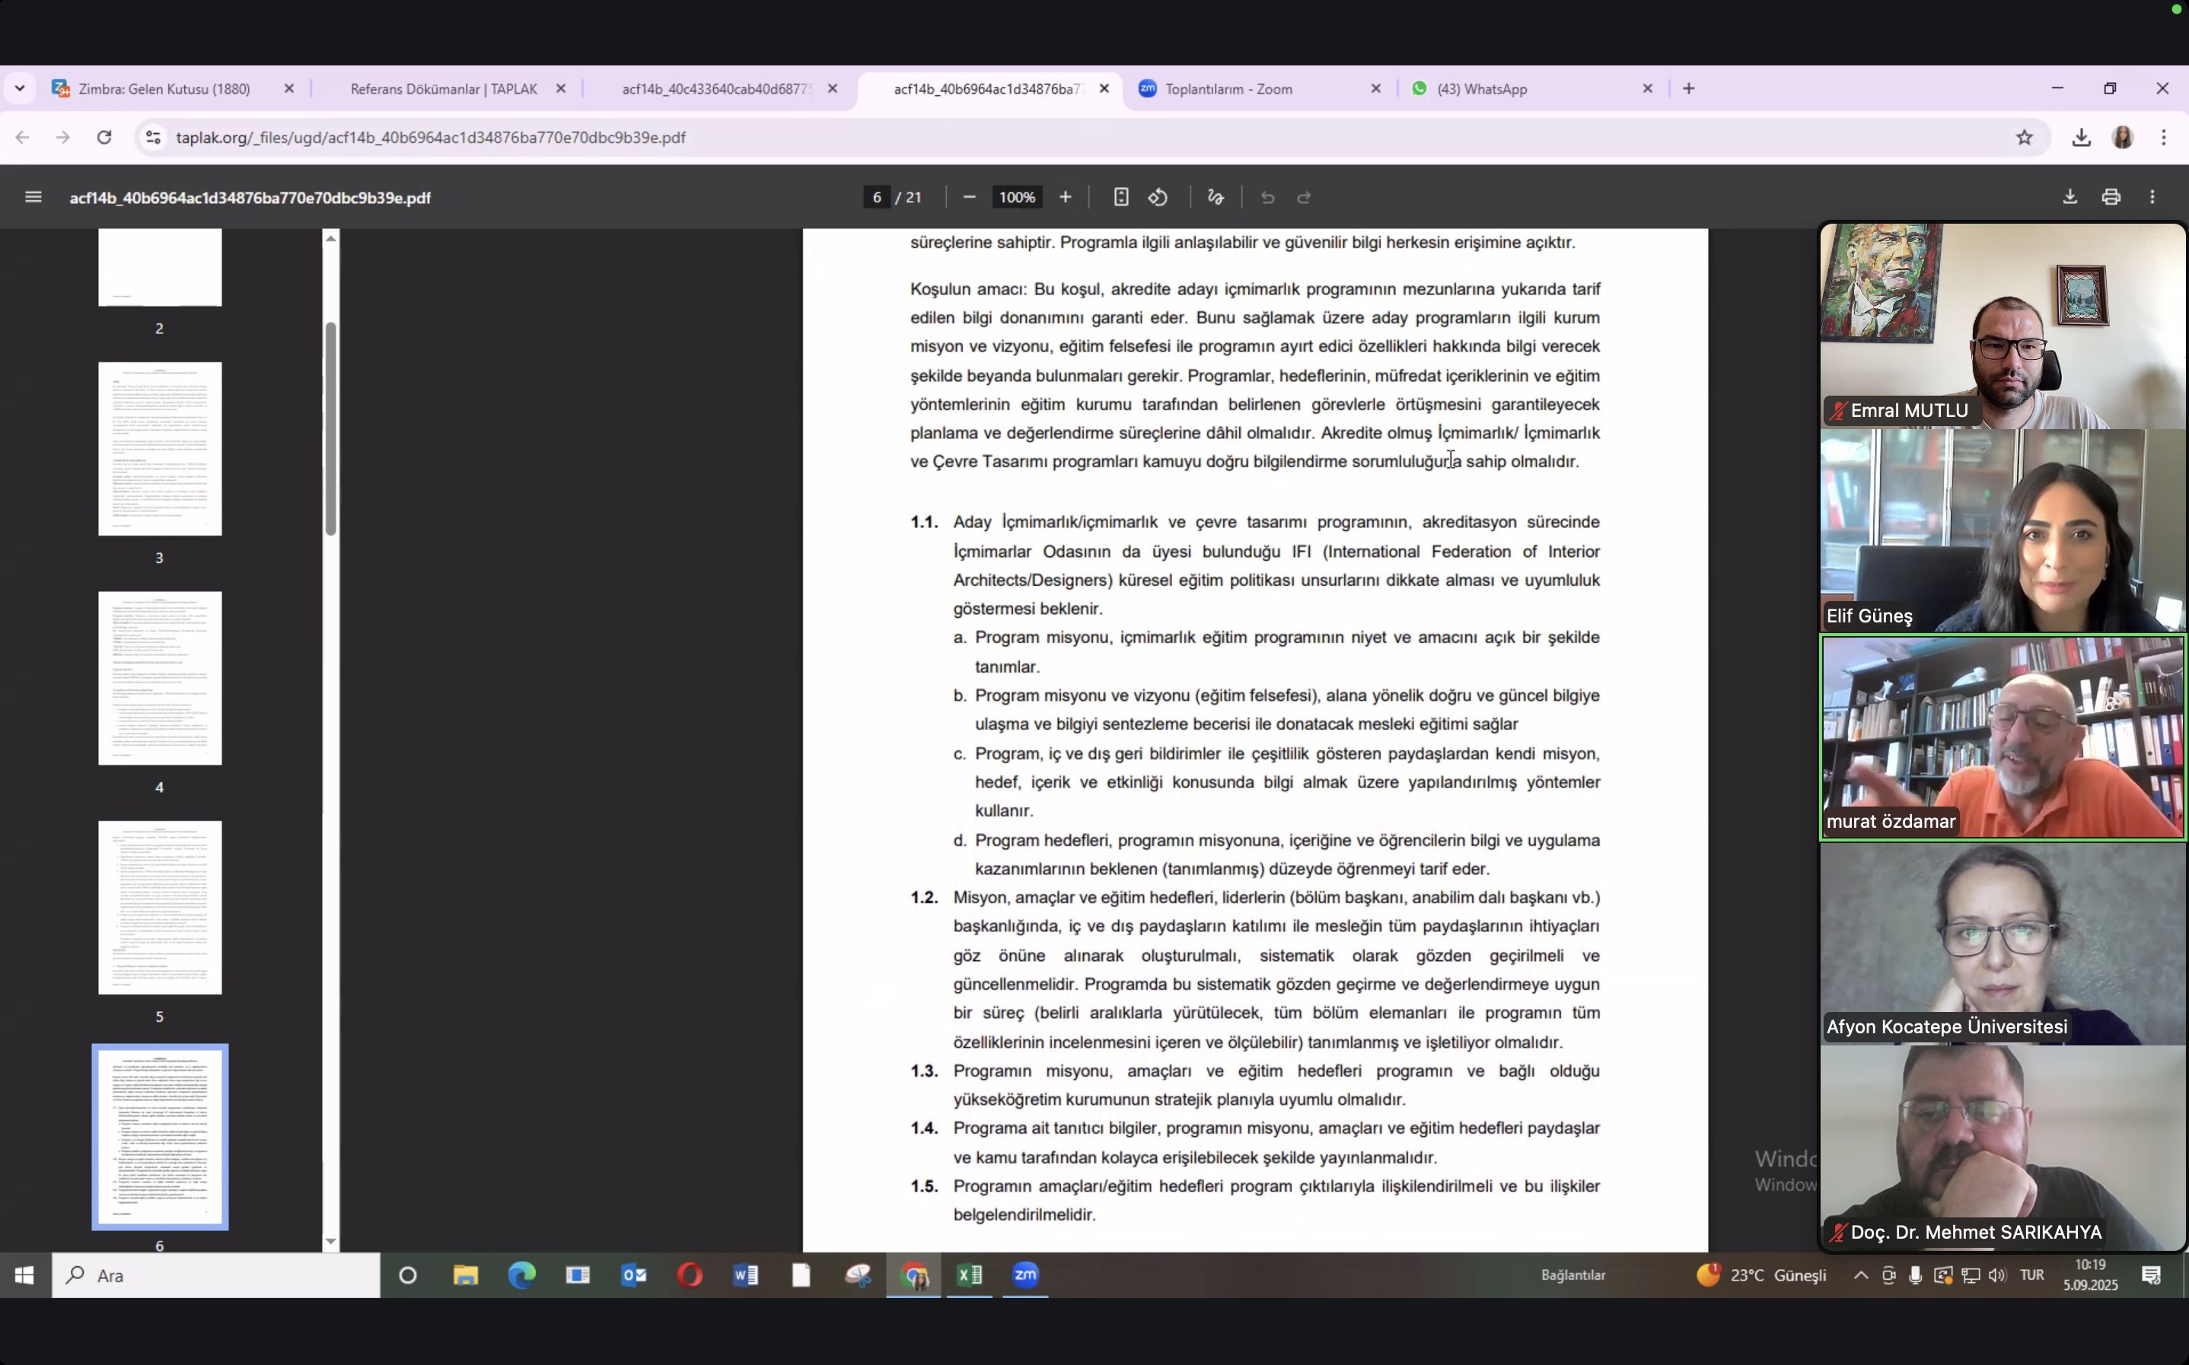The height and width of the screenshot is (1365, 2189).
Task: Click the volume icon in system tray
Action: (1996, 1274)
